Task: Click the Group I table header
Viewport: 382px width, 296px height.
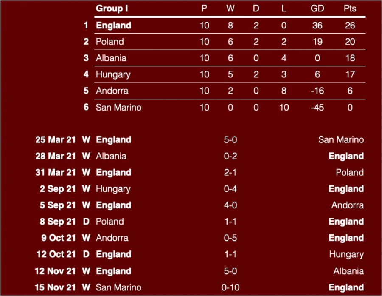Action: [x=112, y=9]
